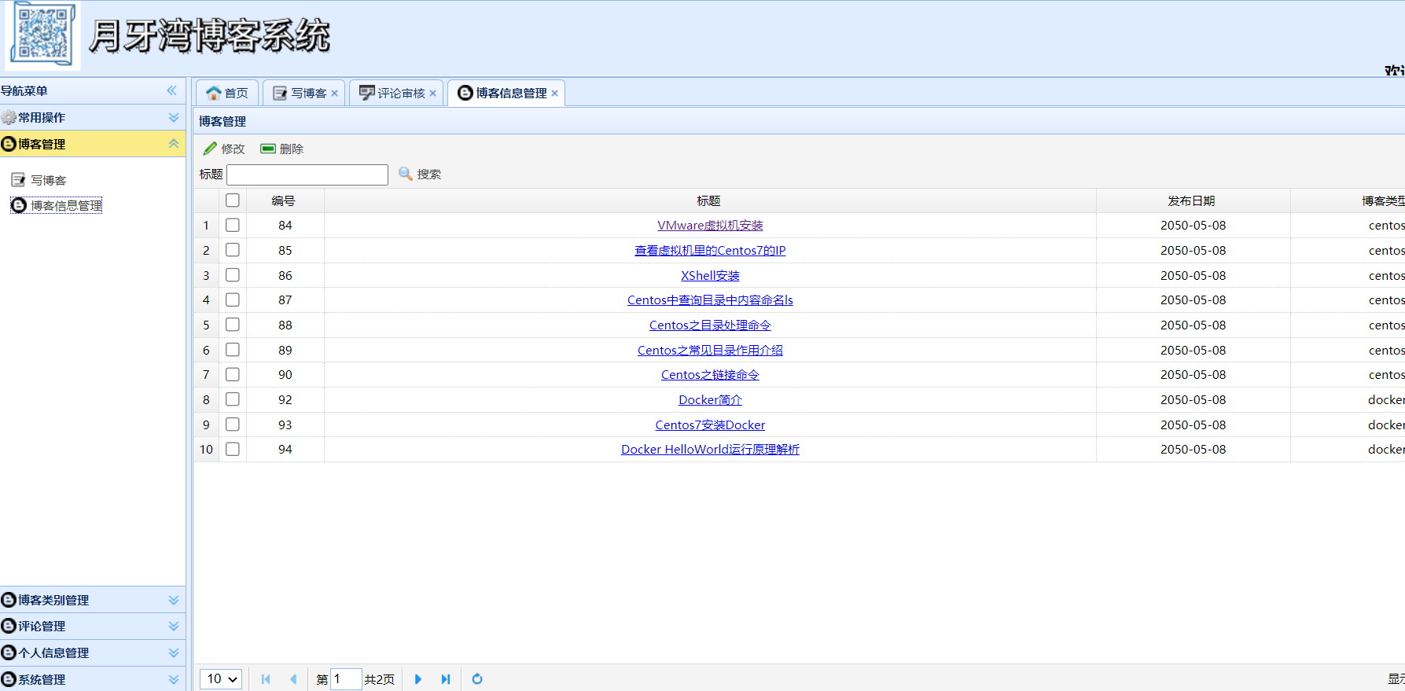This screenshot has height=691, width=1405.
Task: Collapse the navigation menu panel
Action: coord(172,90)
